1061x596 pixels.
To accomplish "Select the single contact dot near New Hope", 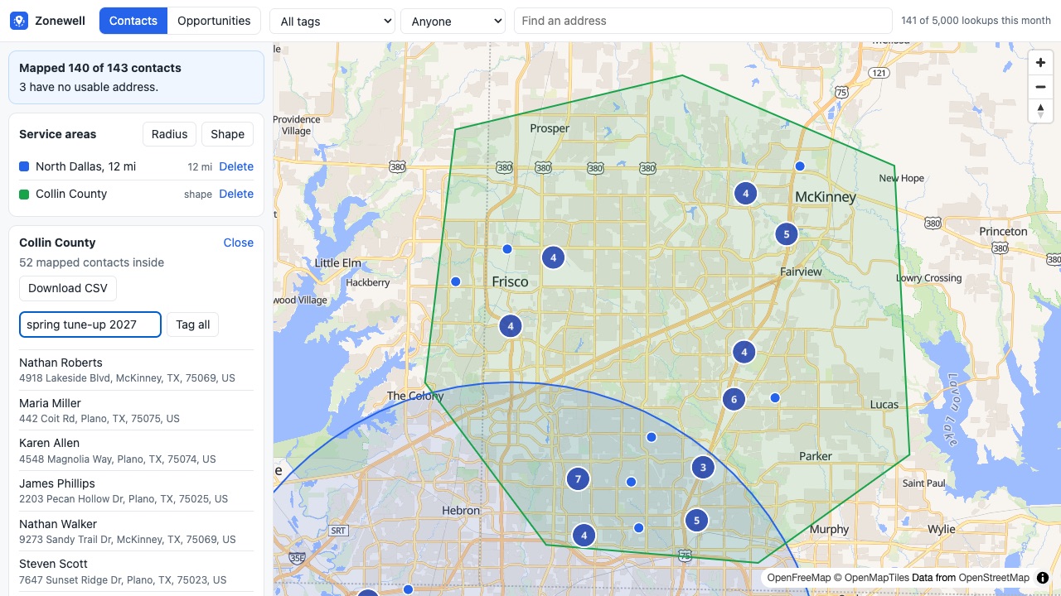I will point(800,166).
